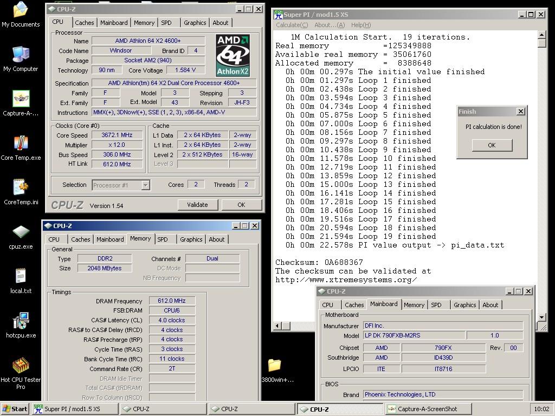Click the Checksum: 0A688367 line
This screenshot has width=555, height=416.
pos(319,263)
